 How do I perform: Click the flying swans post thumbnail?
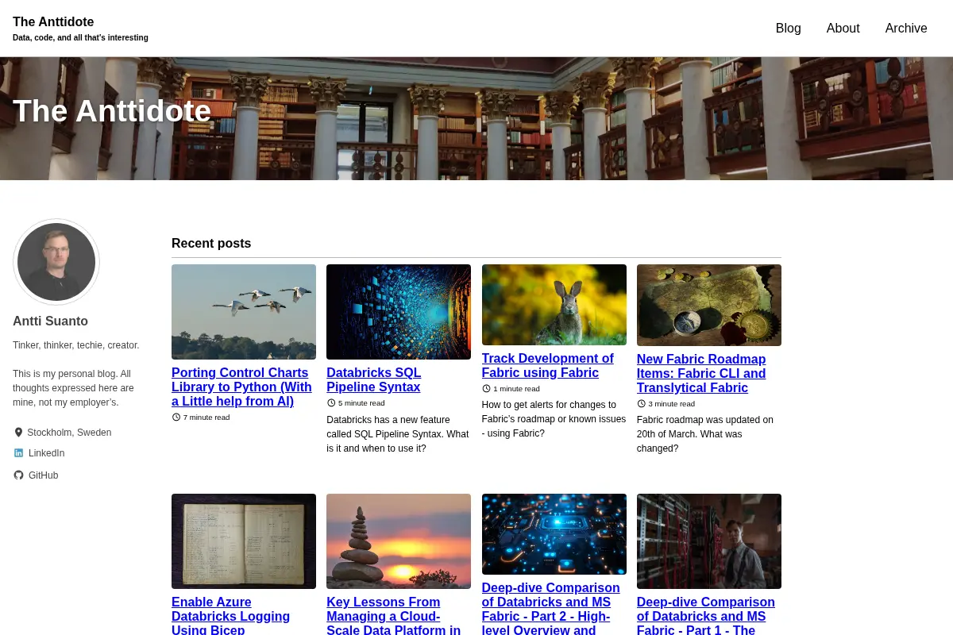pyautogui.click(x=244, y=312)
